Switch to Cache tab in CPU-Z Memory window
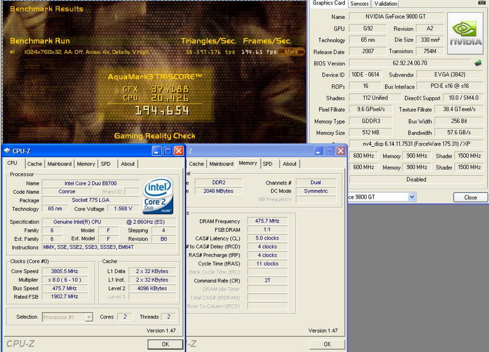Viewport: 489px width, 352px height. click(196, 164)
